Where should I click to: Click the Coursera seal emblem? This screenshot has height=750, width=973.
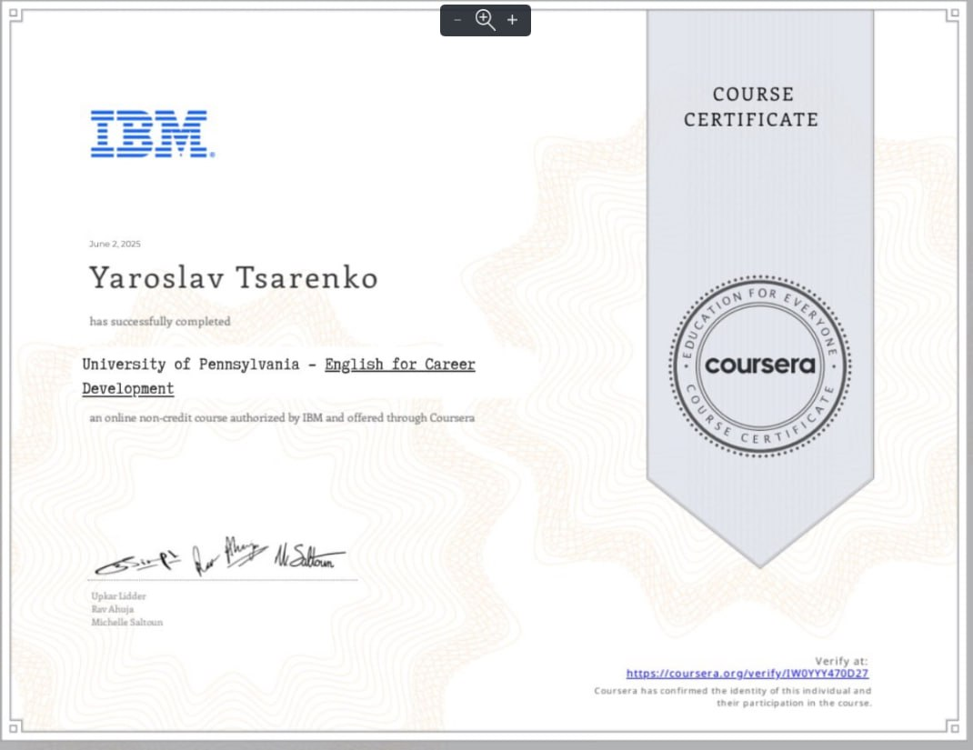[x=759, y=365]
